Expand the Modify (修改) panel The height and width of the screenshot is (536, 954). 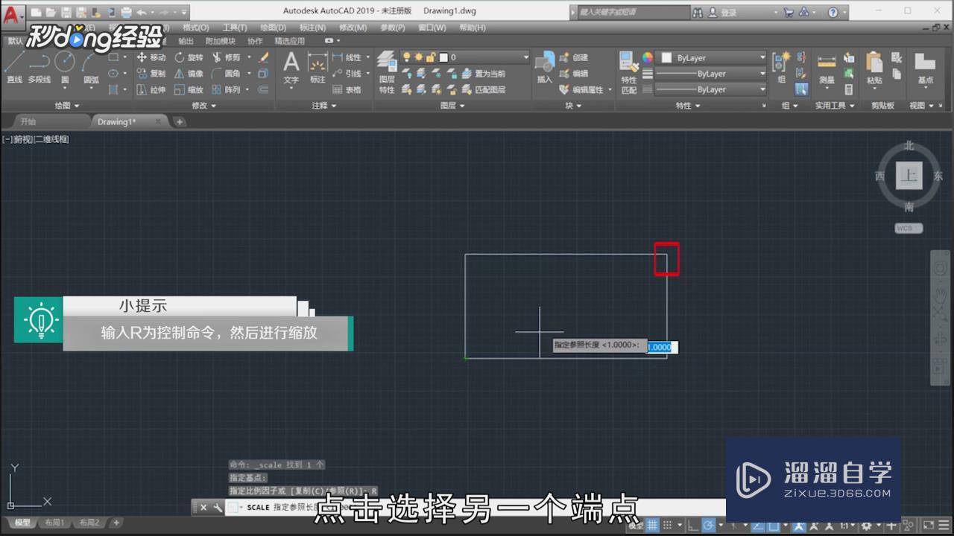pyautogui.click(x=203, y=106)
